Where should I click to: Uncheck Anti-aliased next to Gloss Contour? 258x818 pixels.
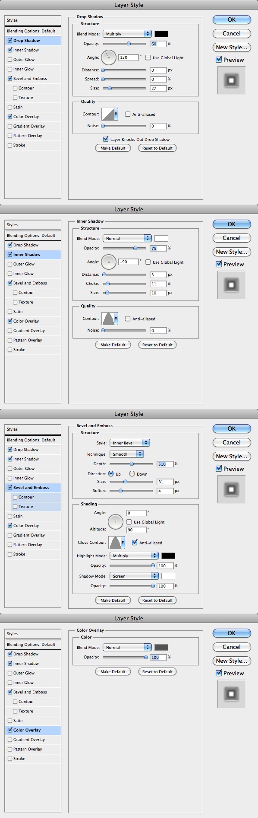135,542
